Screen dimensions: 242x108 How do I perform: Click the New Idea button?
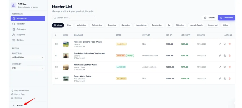[226, 18]
